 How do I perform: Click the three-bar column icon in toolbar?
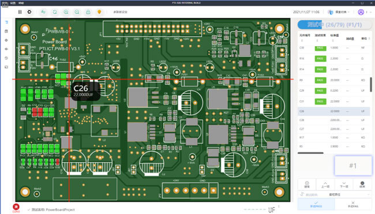[20, 12]
